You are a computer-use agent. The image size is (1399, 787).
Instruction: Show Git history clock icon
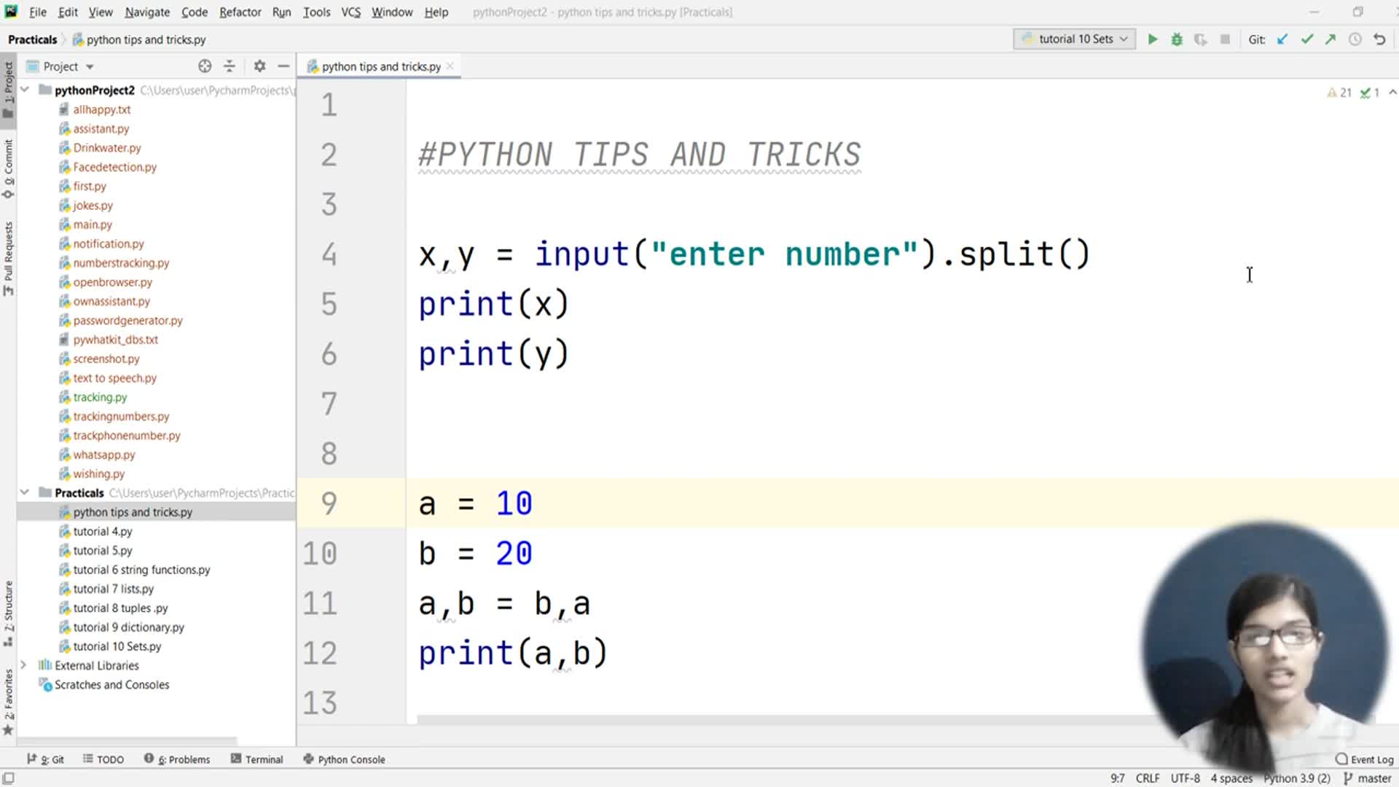click(x=1355, y=39)
